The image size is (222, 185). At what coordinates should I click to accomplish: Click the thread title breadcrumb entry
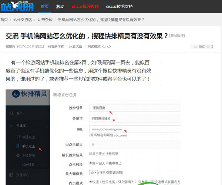click(x=101, y=20)
